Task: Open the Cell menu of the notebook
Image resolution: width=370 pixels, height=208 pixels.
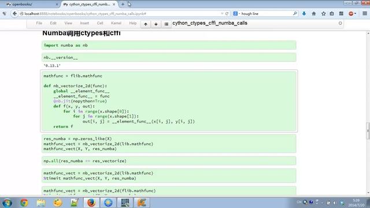Action: pos(100,23)
